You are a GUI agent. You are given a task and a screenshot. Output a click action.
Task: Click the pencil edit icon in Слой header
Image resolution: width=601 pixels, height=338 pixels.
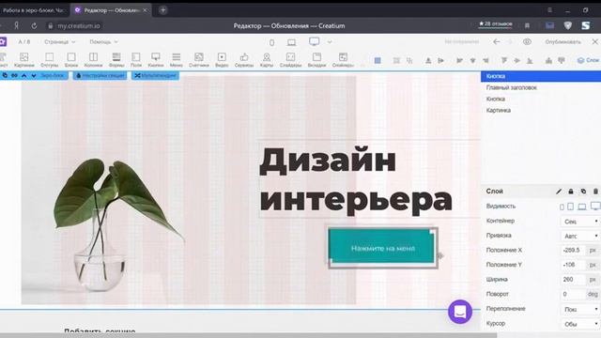point(559,192)
